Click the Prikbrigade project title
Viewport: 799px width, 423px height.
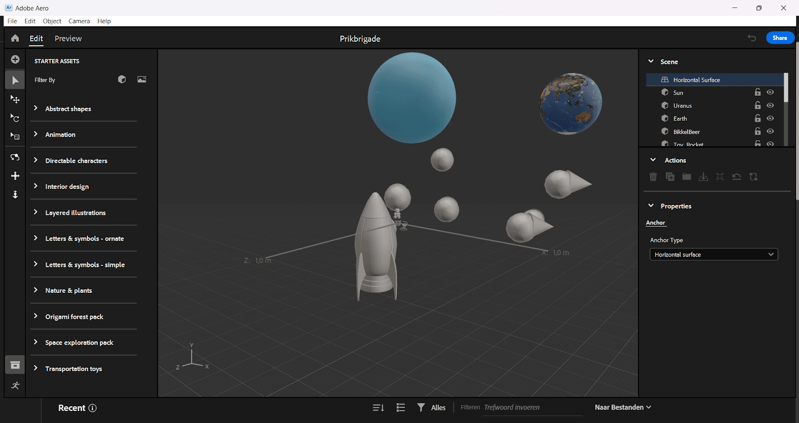point(360,39)
